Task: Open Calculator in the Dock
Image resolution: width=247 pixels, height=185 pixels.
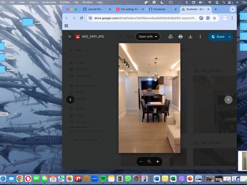Action: pos(120,179)
